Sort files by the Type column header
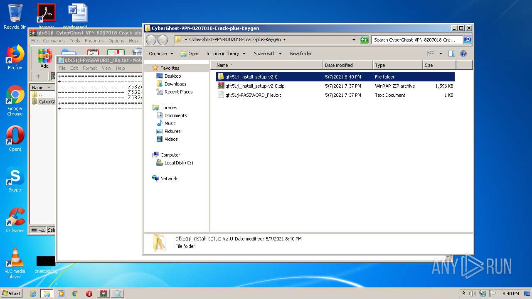This screenshot has width=532, height=299. point(398,65)
